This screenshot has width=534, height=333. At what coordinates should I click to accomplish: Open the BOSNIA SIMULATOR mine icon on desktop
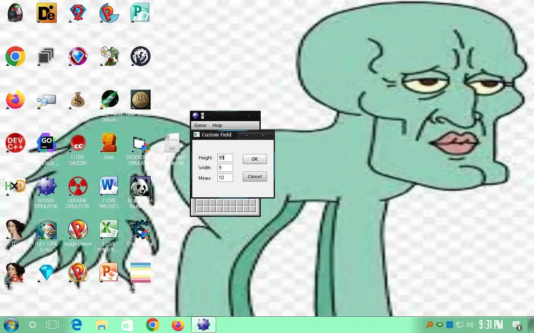tap(46, 186)
